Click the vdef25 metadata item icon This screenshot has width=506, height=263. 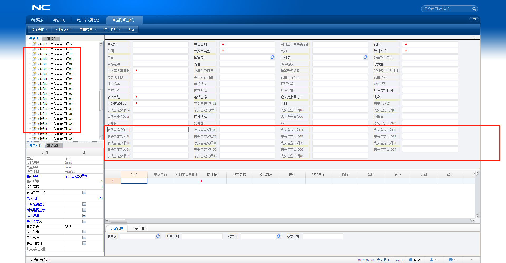click(34, 84)
